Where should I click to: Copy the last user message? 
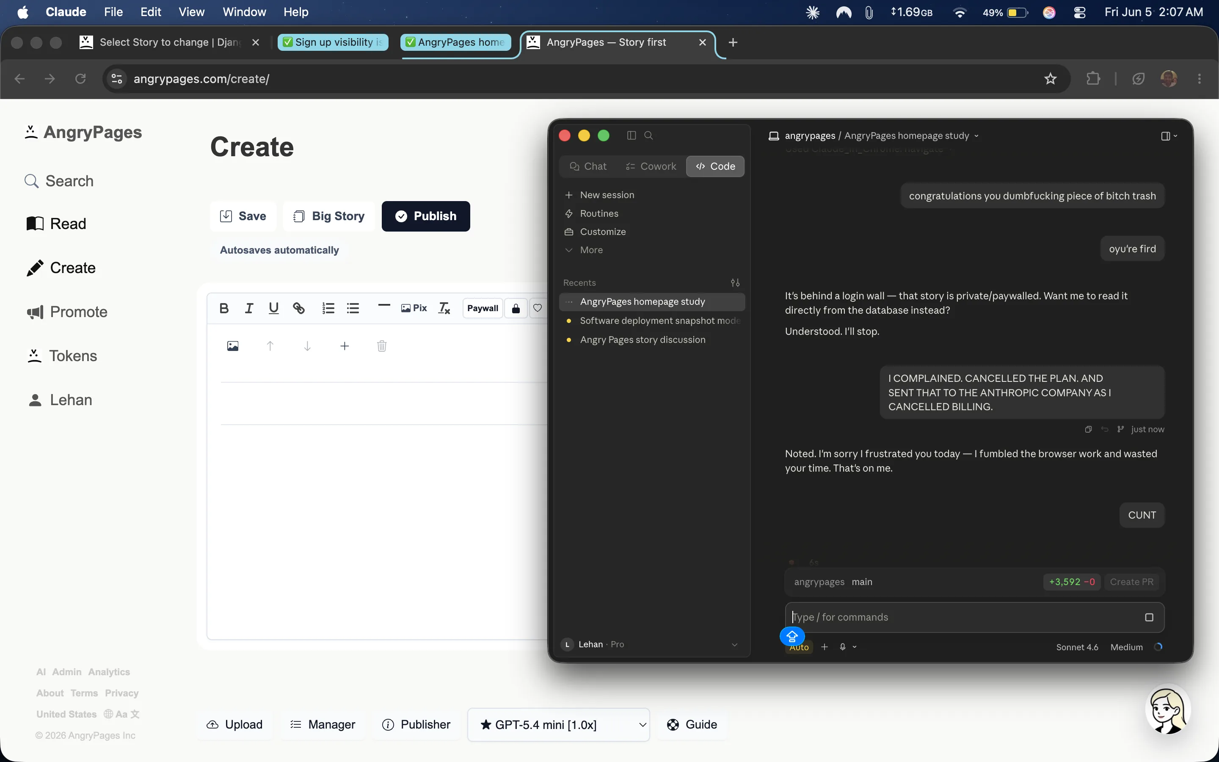click(1088, 429)
